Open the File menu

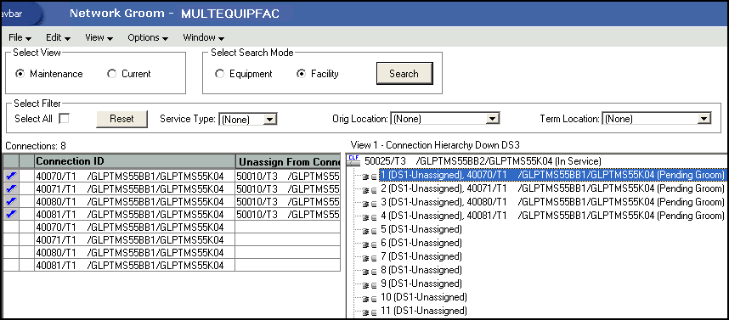[20, 37]
